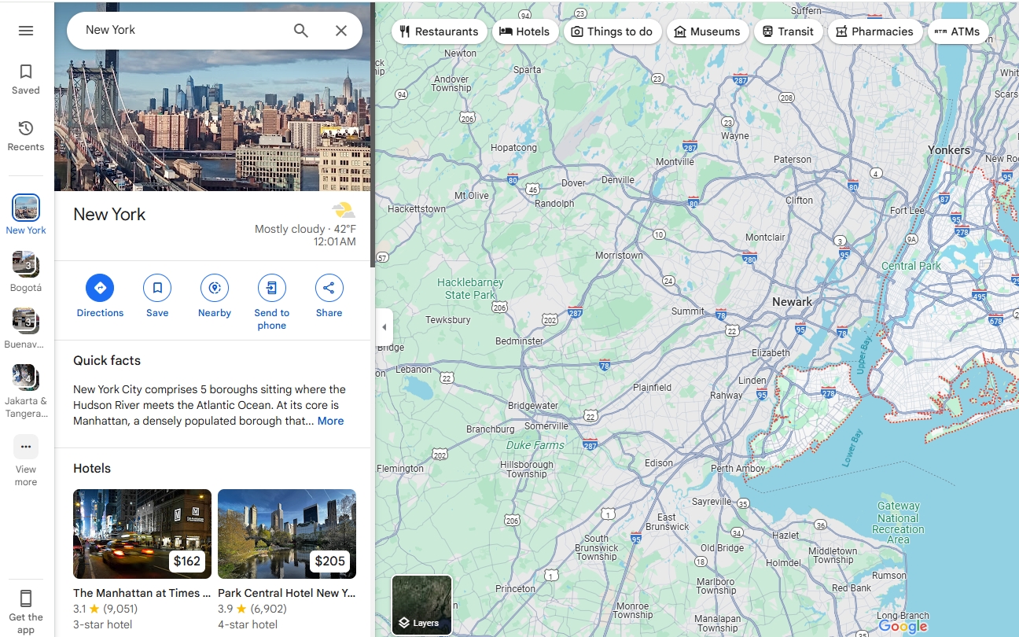Viewport: 1019px width, 637px height.
Task: Click Paterson label on map
Action: [793, 160]
